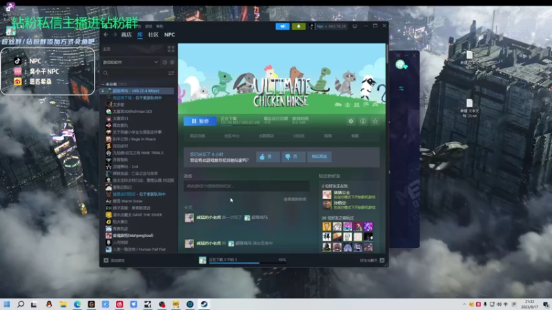Screen dimensions: 552x310
Task: Click the 稍后再说 maybe later button
Action: (319, 157)
